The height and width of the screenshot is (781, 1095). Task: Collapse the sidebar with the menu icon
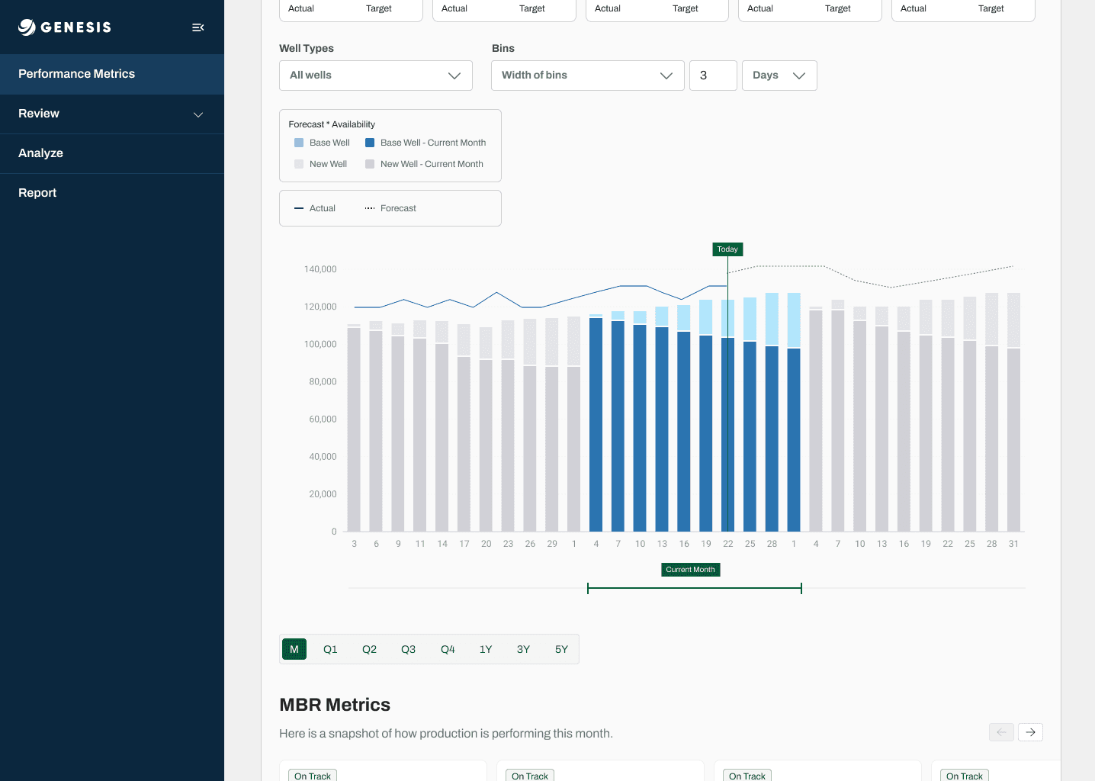197,27
